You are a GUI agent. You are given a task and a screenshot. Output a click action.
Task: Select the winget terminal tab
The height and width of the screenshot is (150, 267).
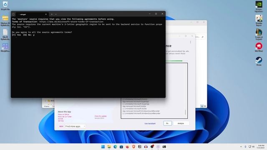(x=32, y=14)
